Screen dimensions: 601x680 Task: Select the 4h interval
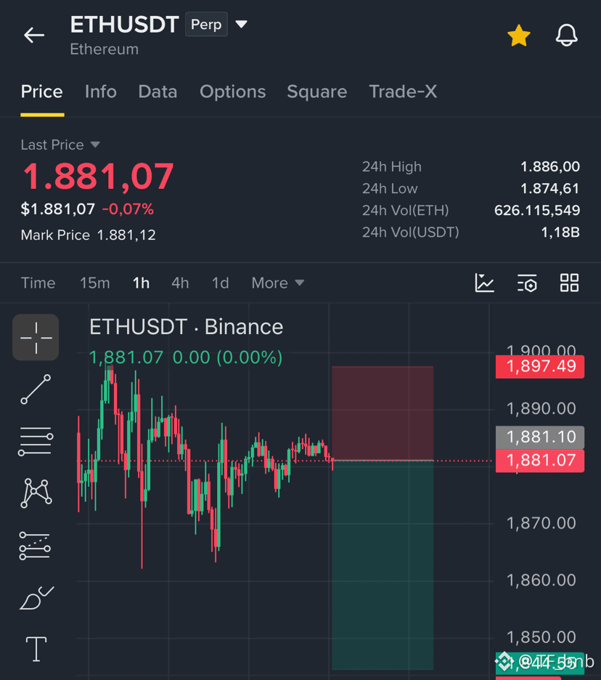(180, 283)
